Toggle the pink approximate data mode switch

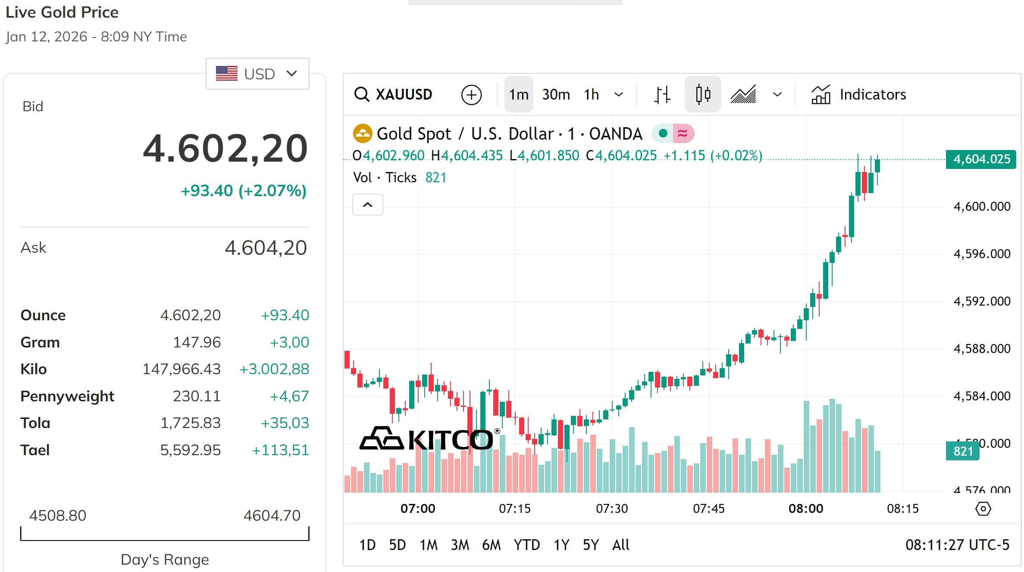click(682, 133)
